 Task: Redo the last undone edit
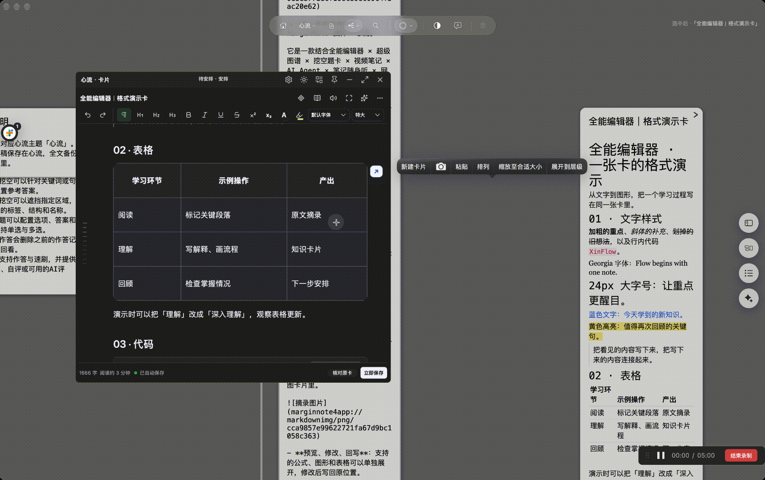click(x=103, y=115)
